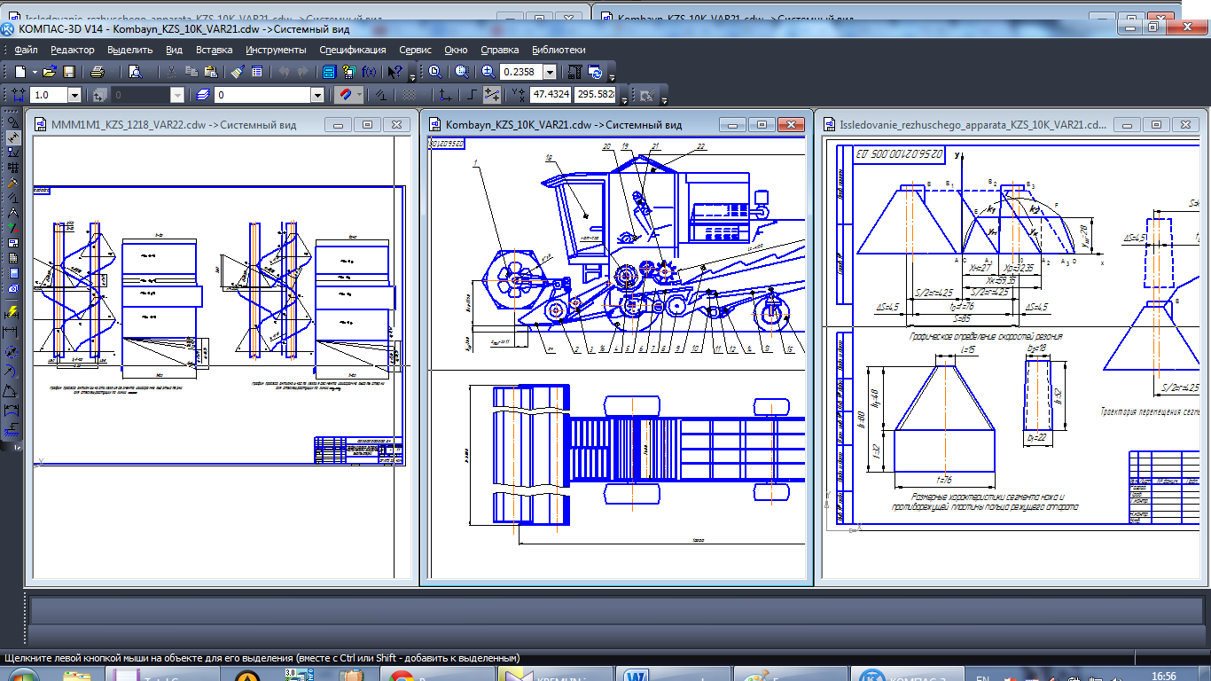Open the Библиотеки menu
The height and width of the screenshot is (681, 1211).
559,50
